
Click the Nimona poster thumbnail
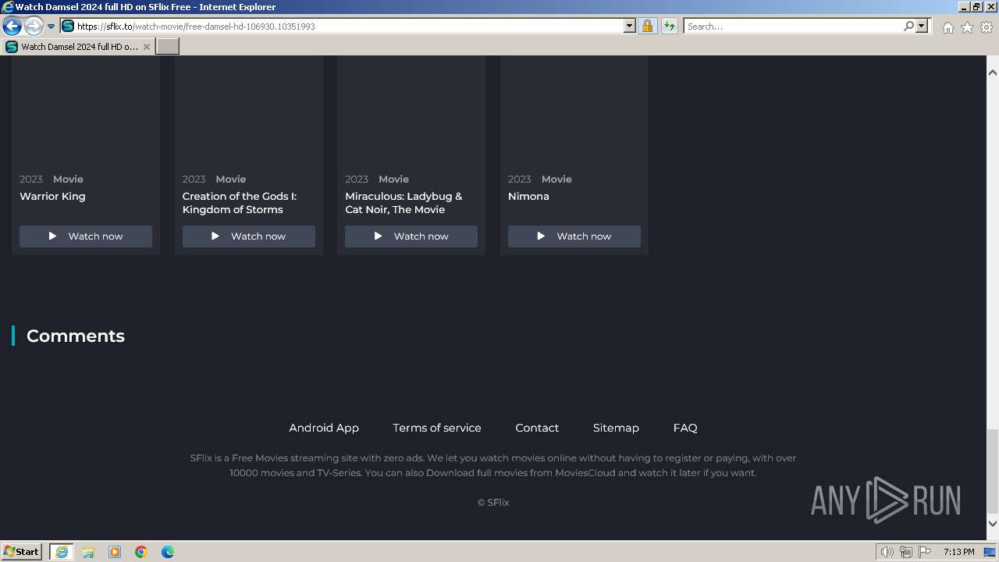click(574, 109)
